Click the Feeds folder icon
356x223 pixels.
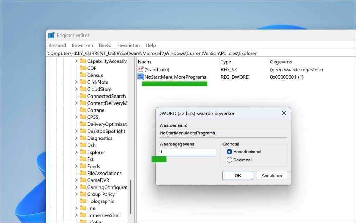click(x=83, y=166)
